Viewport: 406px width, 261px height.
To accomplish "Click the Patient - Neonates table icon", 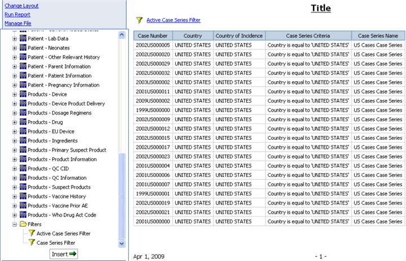I will point(23,48).
